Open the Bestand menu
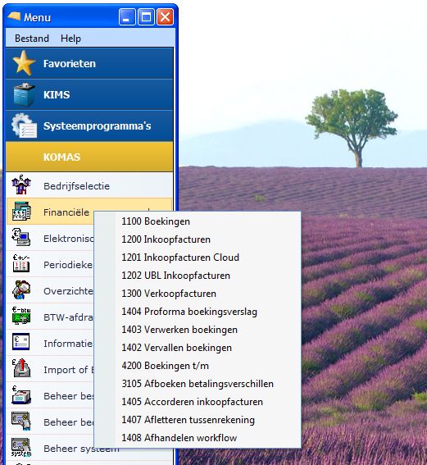 [32, 39]
